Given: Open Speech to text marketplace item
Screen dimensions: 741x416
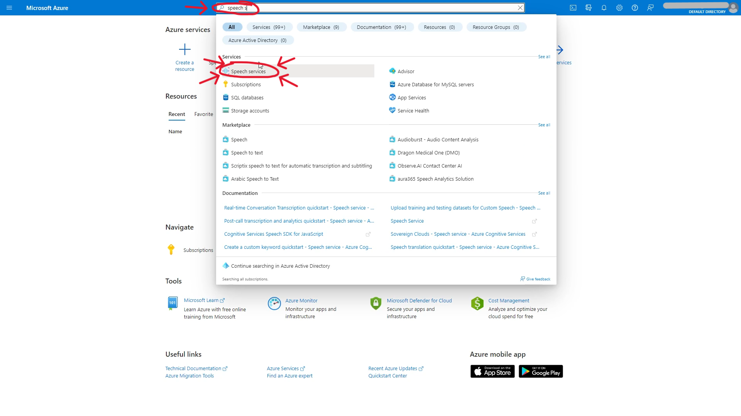Looking at the screenshot, I should click(247, 153).
